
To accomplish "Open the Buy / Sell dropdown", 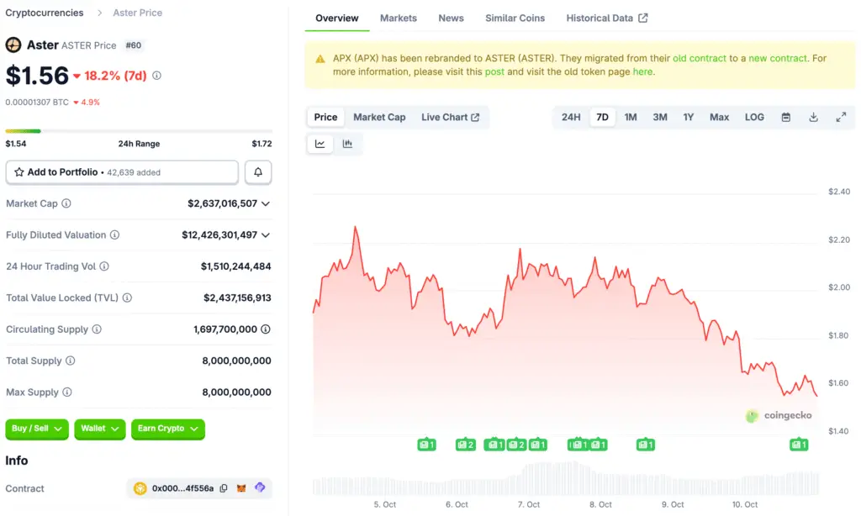I will point(37,429).
